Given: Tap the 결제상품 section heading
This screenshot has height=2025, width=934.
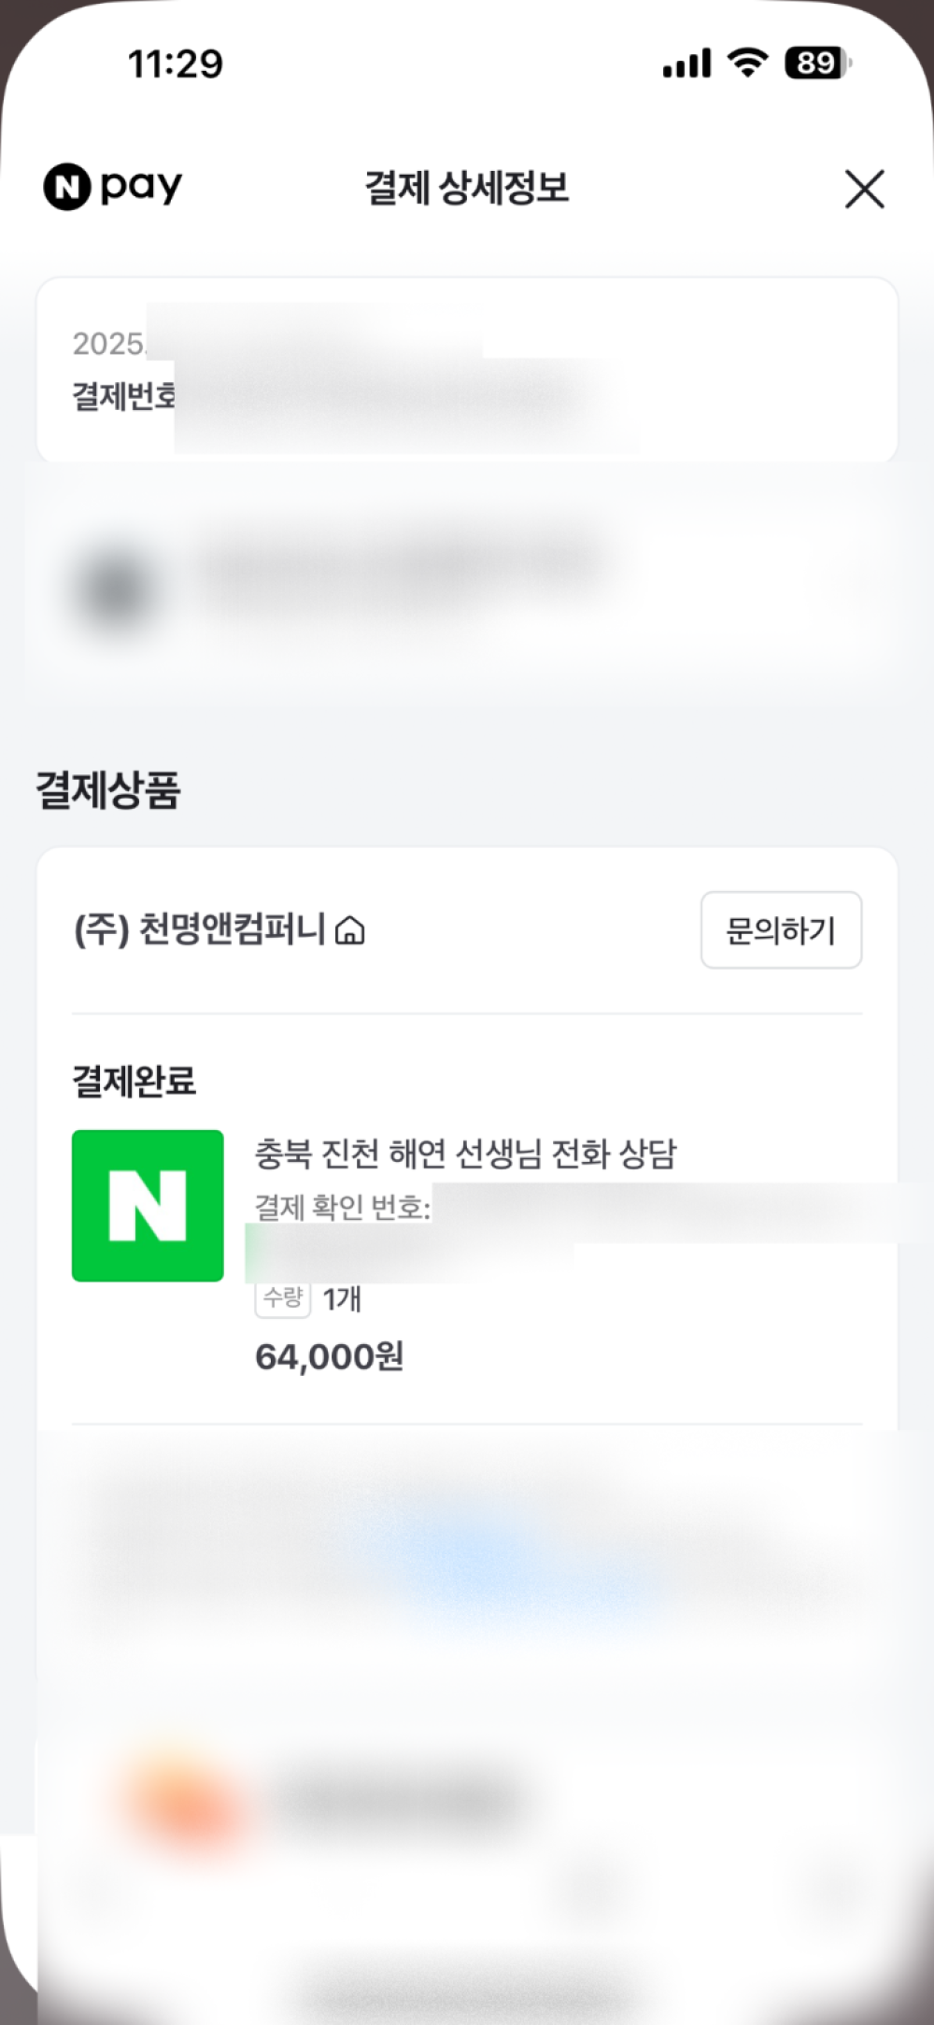Looking at the screenshot, I should click(108, 790).
